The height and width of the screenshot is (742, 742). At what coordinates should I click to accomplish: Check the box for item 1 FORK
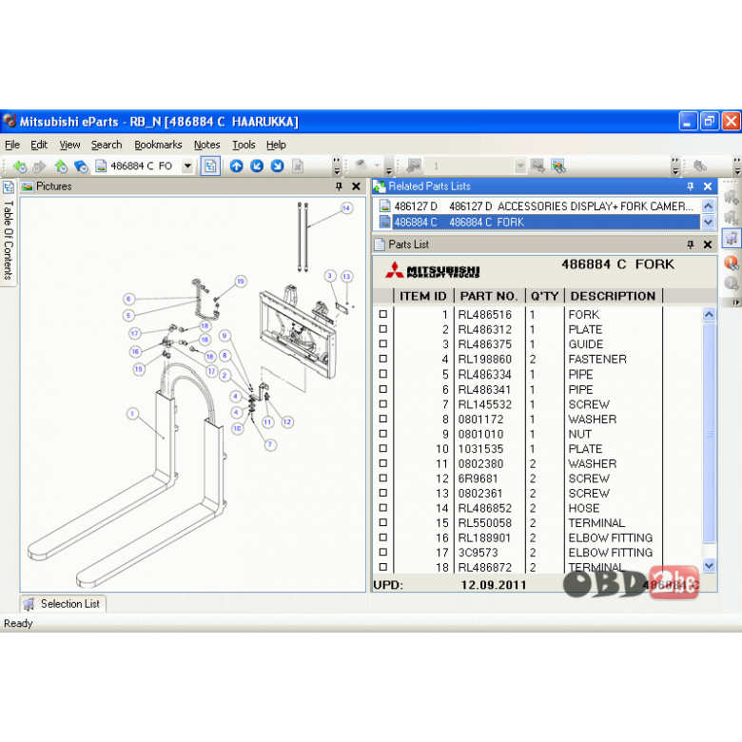[383, 314]
